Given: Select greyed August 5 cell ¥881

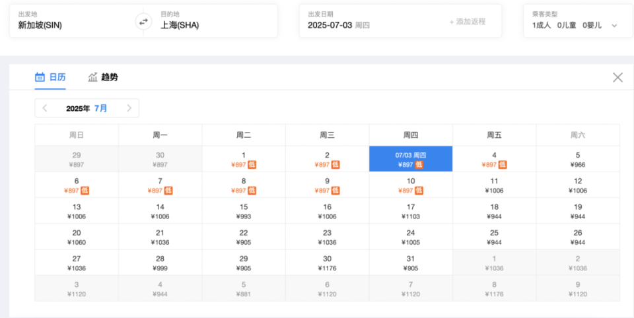Looking at the screenshot, I should point(244,288).
